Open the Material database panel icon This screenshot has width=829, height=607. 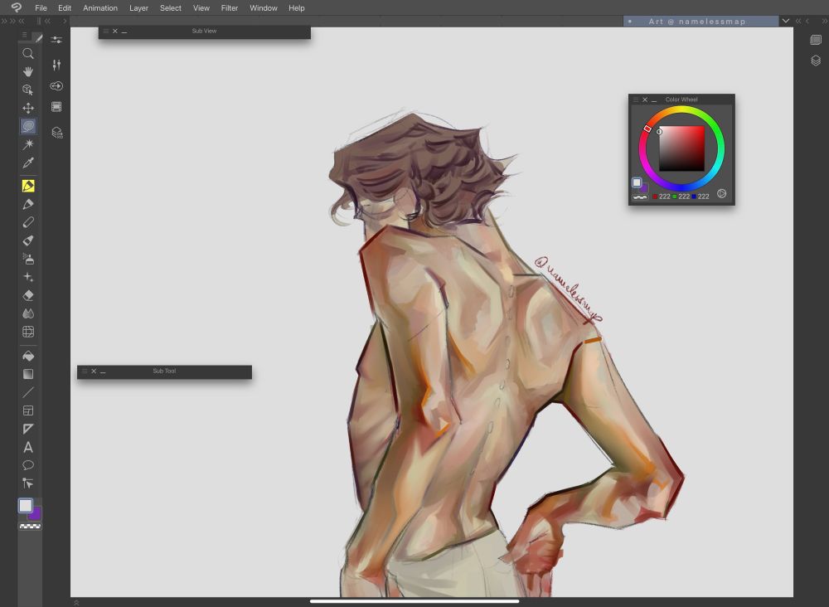point(57,132)
